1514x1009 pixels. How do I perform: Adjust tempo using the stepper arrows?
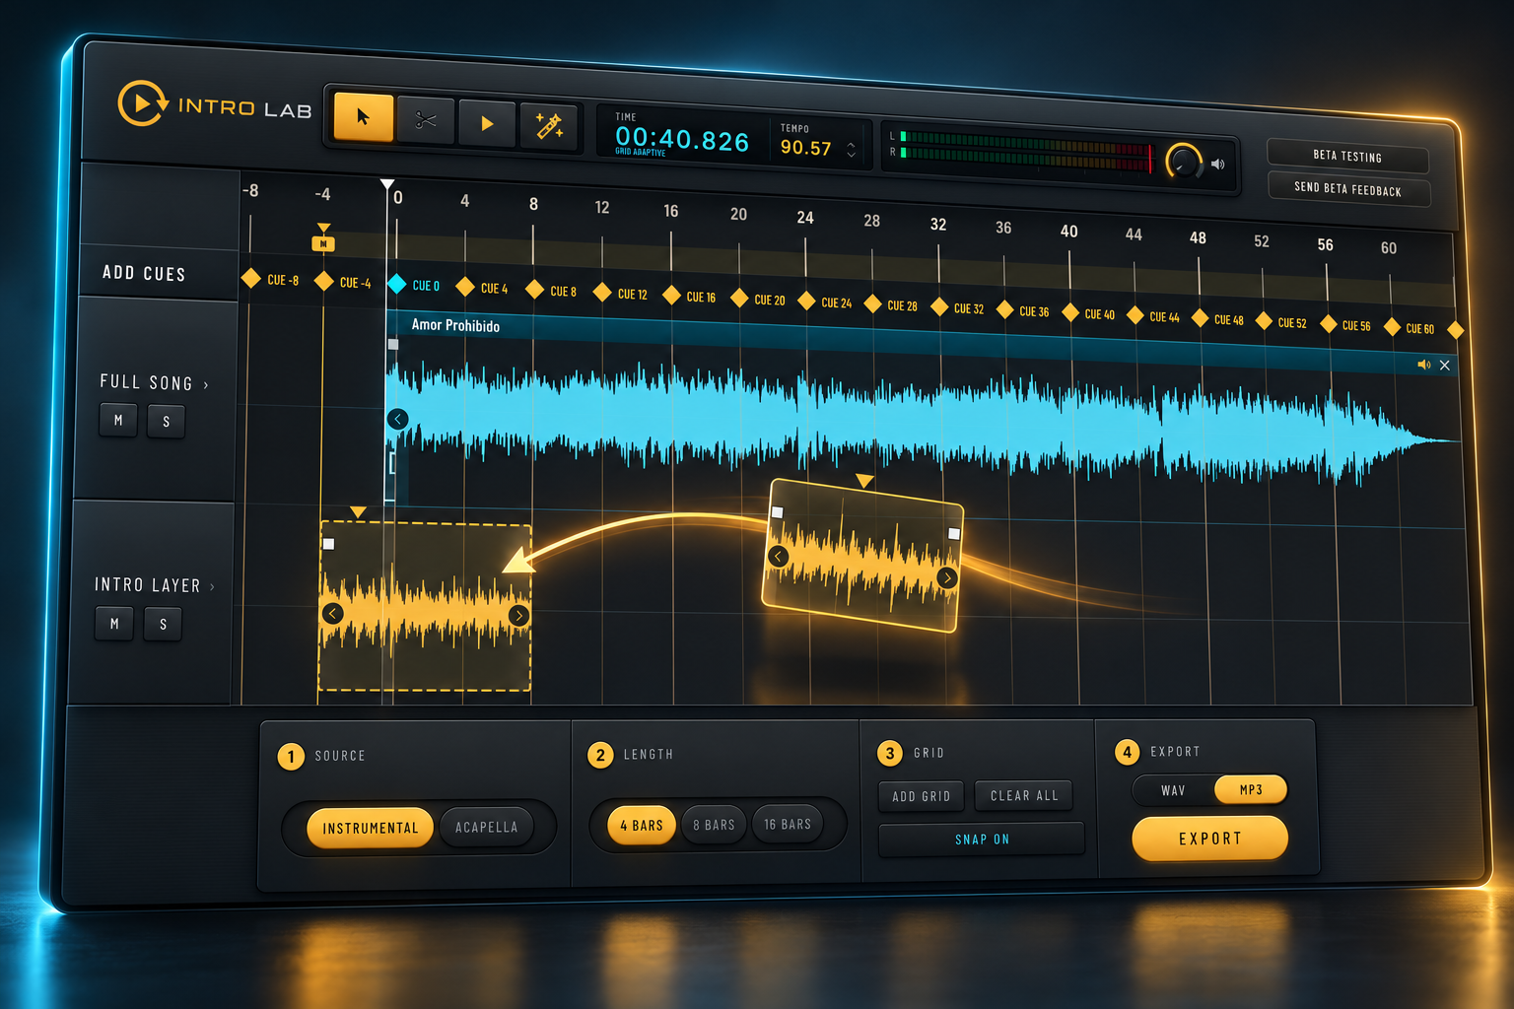[x=851, y=150]
